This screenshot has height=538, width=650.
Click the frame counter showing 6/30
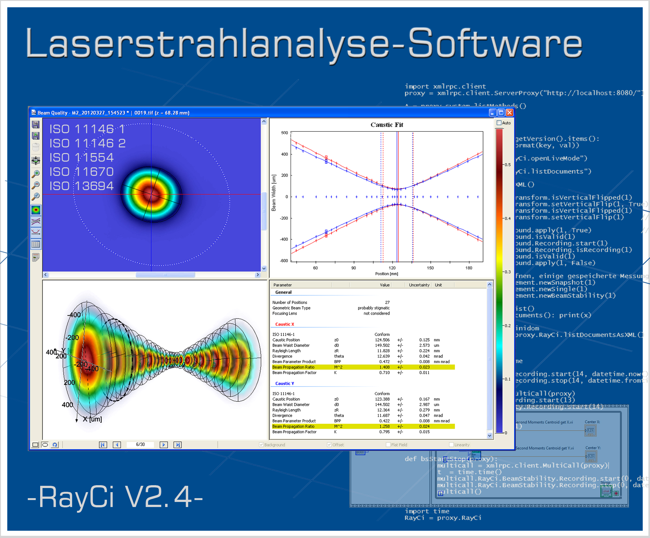[140, 445]
